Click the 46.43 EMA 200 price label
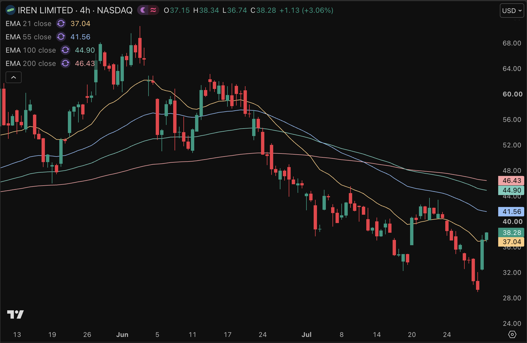This screenshot has width=527, height=343. (511, 181)
